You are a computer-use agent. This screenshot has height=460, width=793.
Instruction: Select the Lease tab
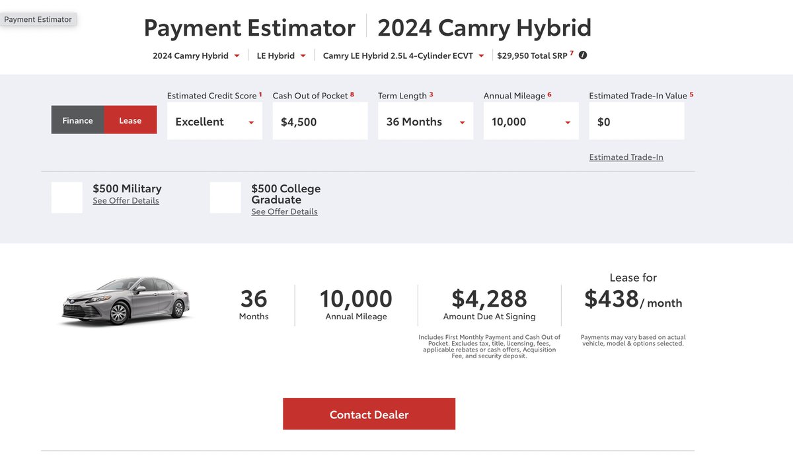[130, 120]
